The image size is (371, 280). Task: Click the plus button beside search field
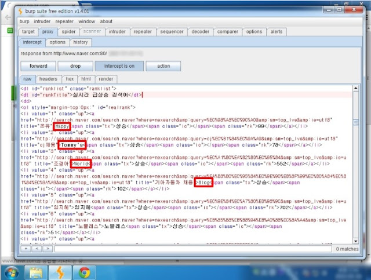point(26,249)
